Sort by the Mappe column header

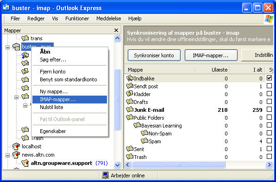[x=160, y=70]
